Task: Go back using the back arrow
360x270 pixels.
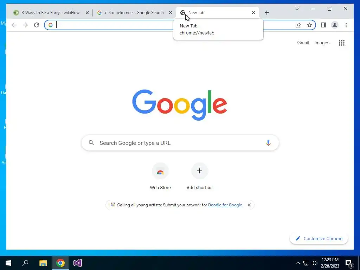Action: coord(14,25)
